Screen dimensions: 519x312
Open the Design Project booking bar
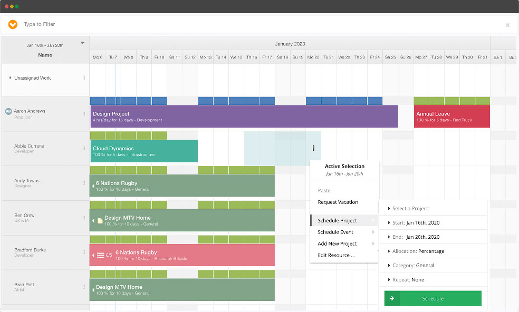(244, 116)
